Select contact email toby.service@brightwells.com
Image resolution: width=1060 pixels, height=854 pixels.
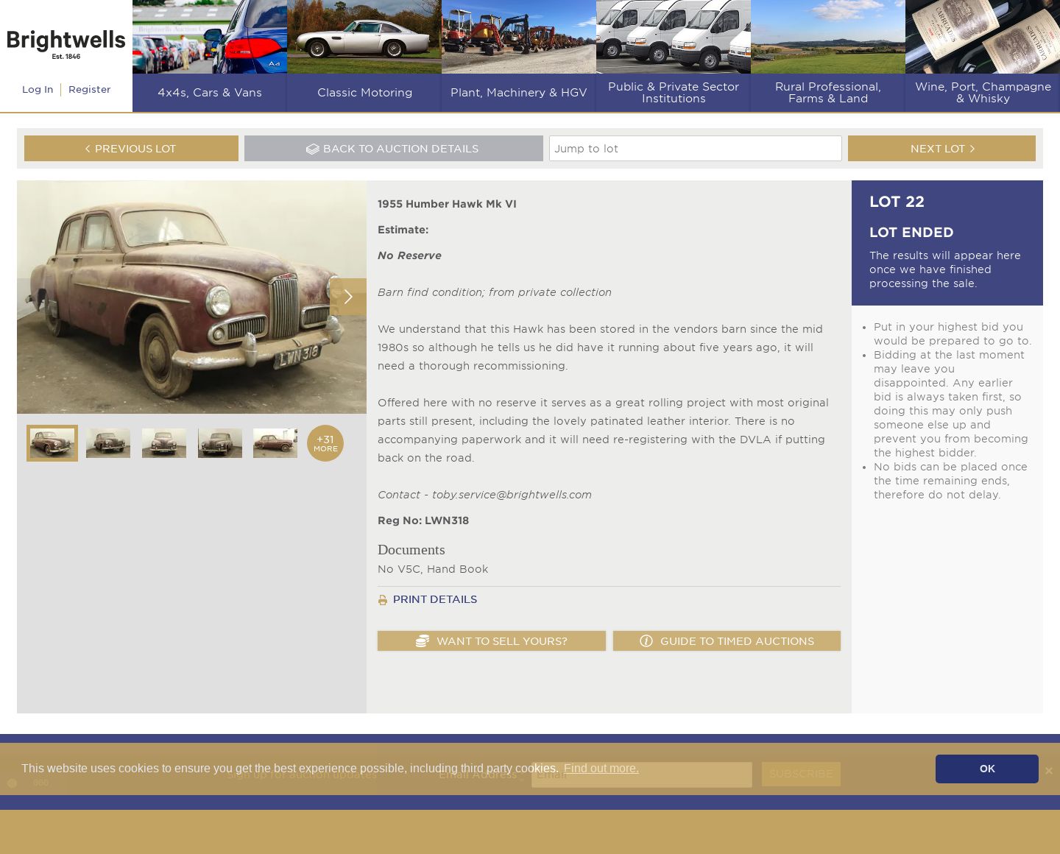[512, 495]
